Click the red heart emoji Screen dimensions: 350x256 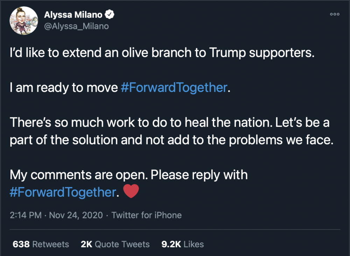tap(131, 191)
